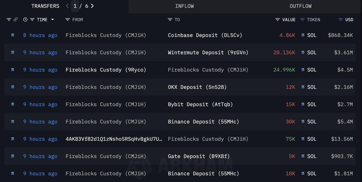Switch to the INFLOW tab
The width and height of the screenshot is (362, 182).
click(x=184, y=6)
